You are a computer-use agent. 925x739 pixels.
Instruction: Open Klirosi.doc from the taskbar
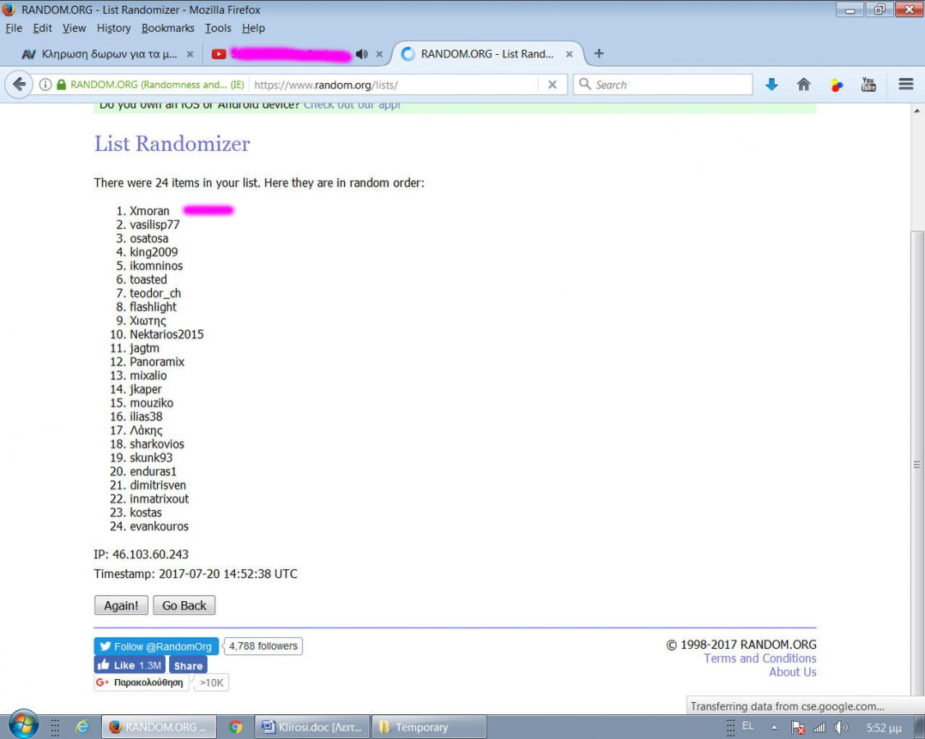pyautogui.click(x=312, y=728)
